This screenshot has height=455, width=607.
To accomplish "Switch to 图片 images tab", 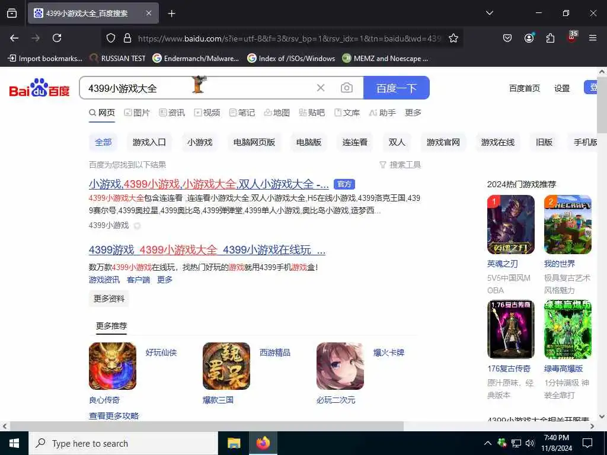I will (137, 113).
